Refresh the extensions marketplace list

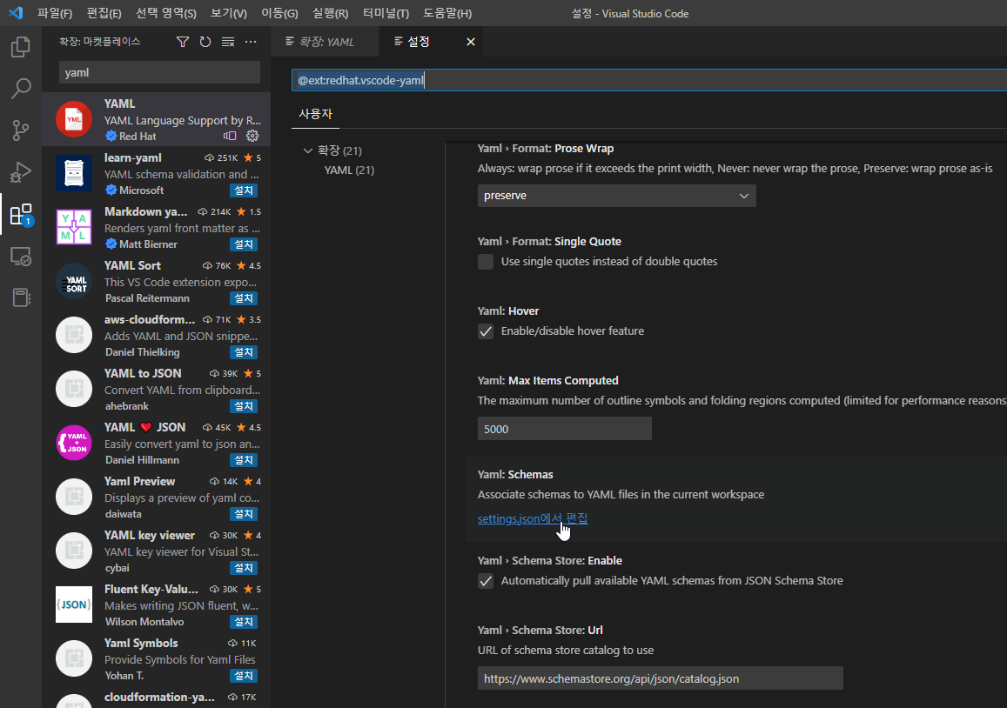(205, 42)
